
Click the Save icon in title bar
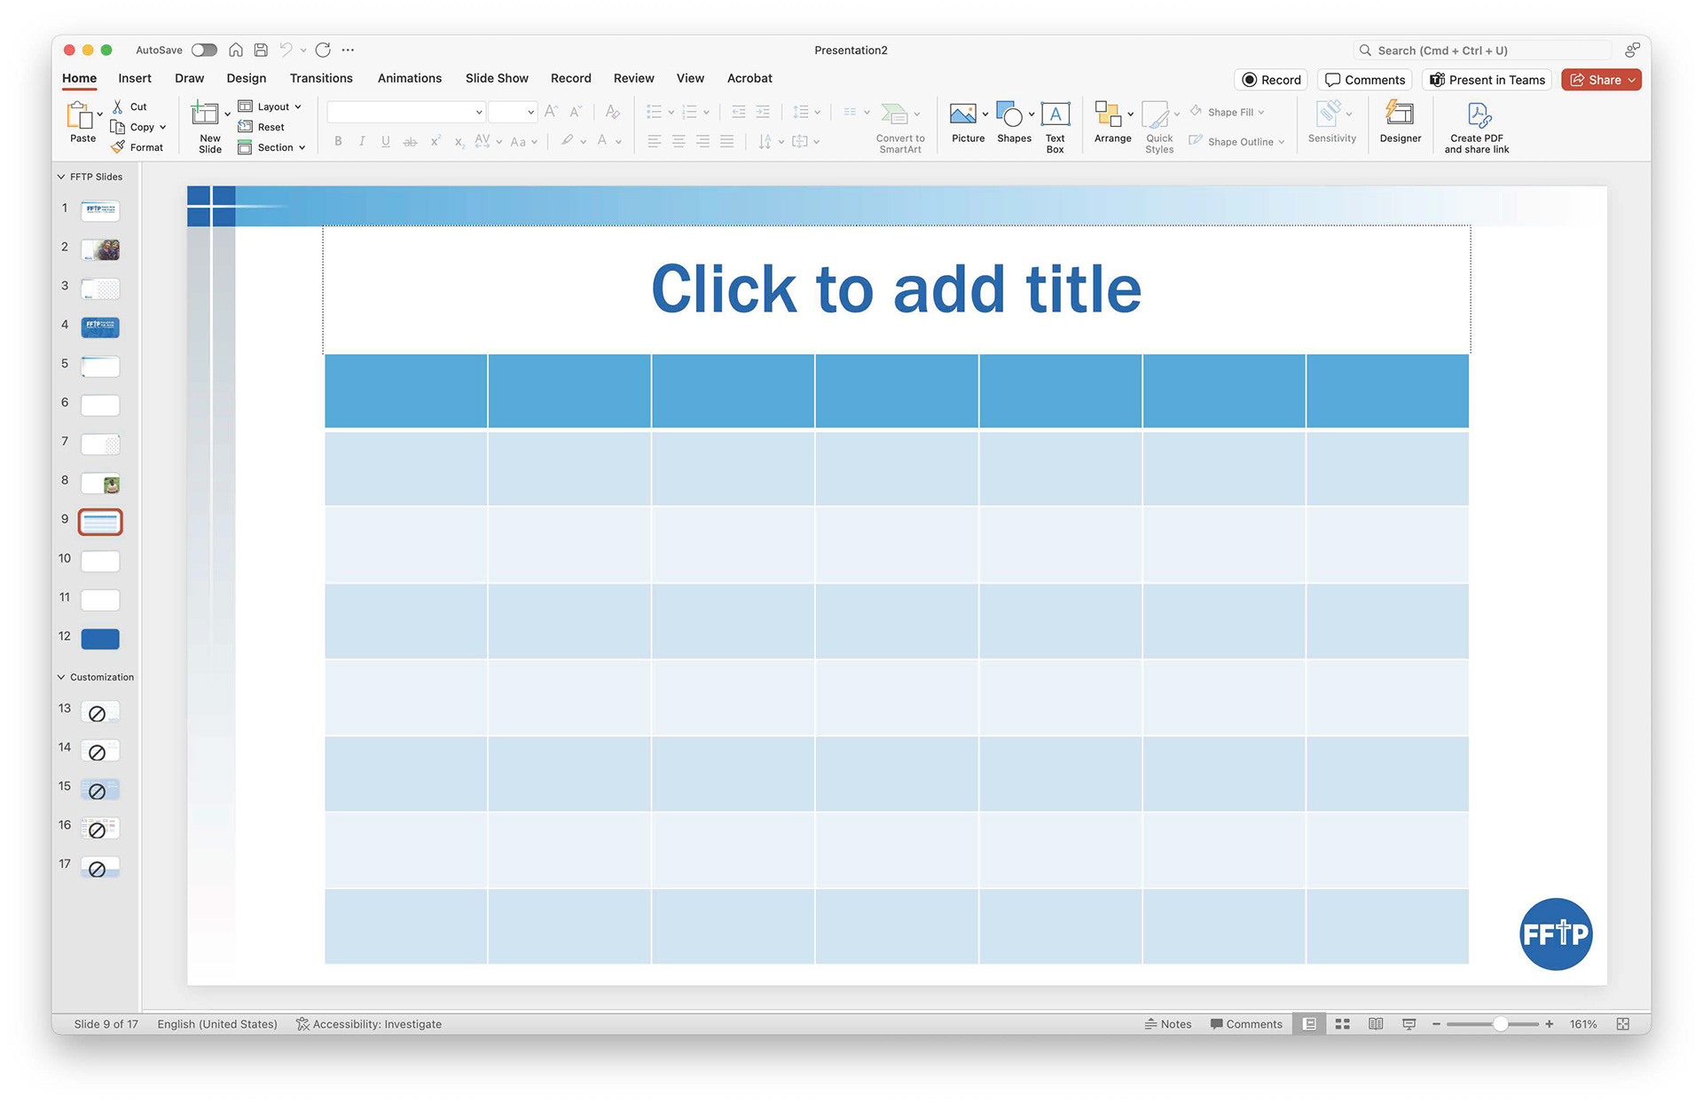tap(261, 50)
